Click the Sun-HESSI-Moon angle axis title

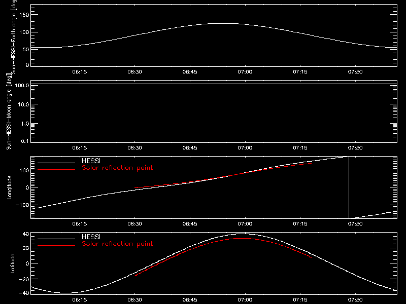coord(9,111)
